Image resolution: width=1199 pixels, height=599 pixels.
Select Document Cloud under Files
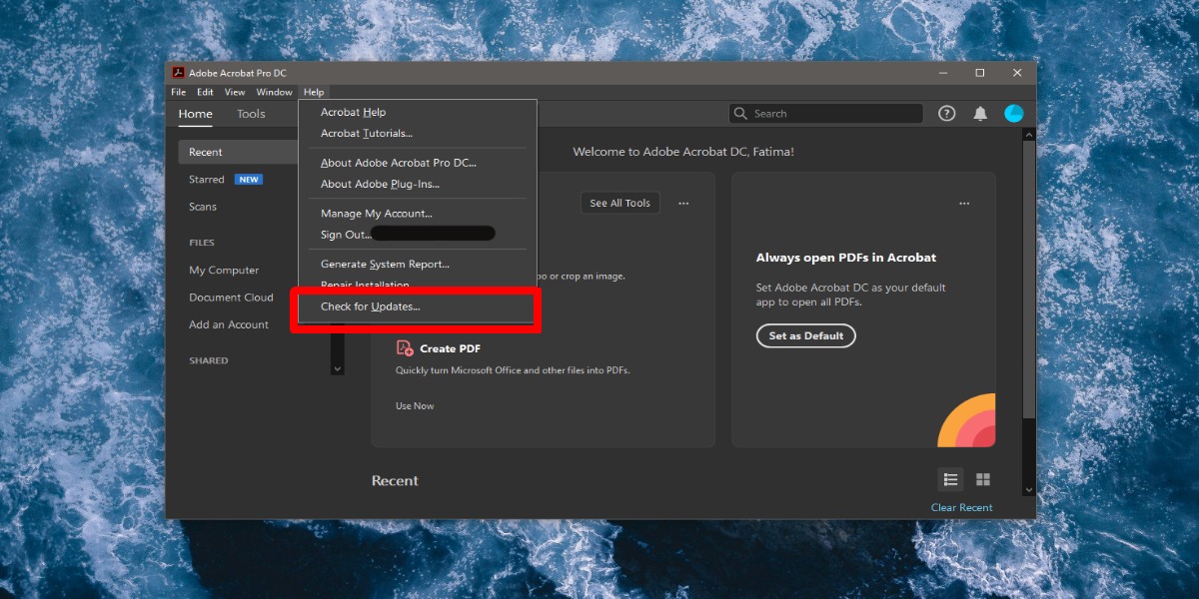click(231, 298)
